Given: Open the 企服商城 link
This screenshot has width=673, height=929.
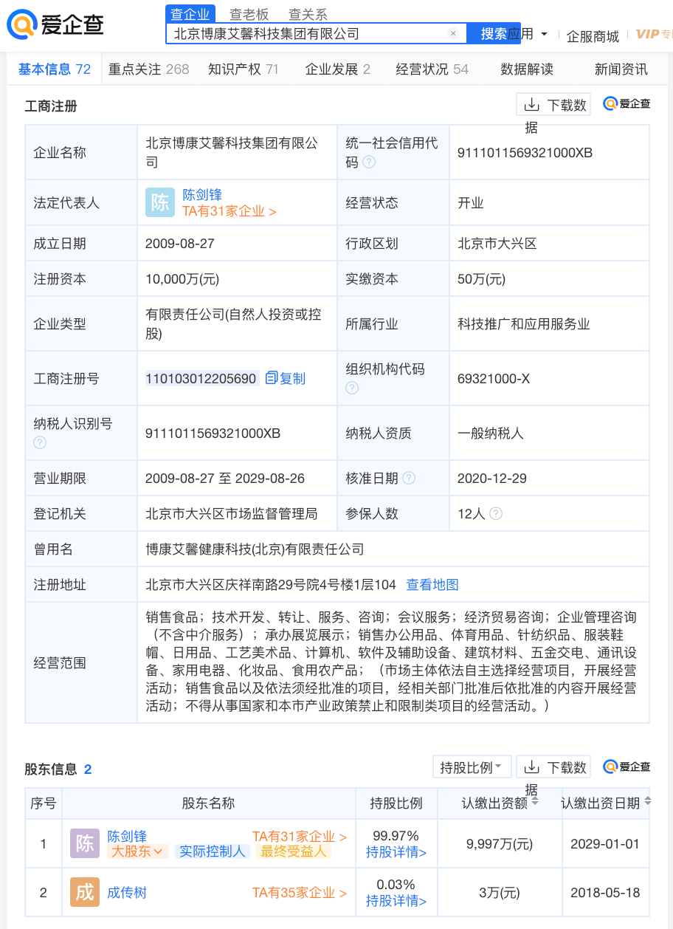Looking at the screenshot, I should [x=593, y=35].
